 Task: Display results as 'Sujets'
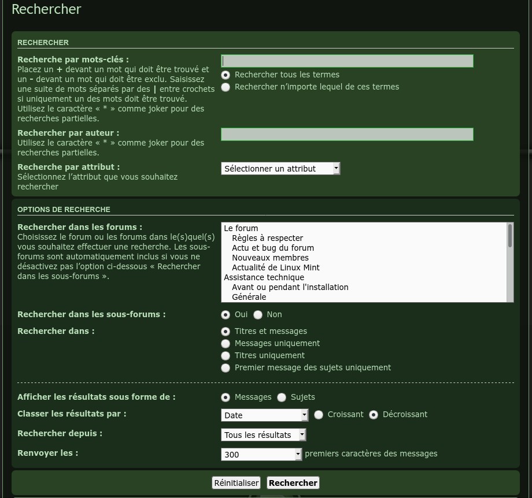pos(282,397)
